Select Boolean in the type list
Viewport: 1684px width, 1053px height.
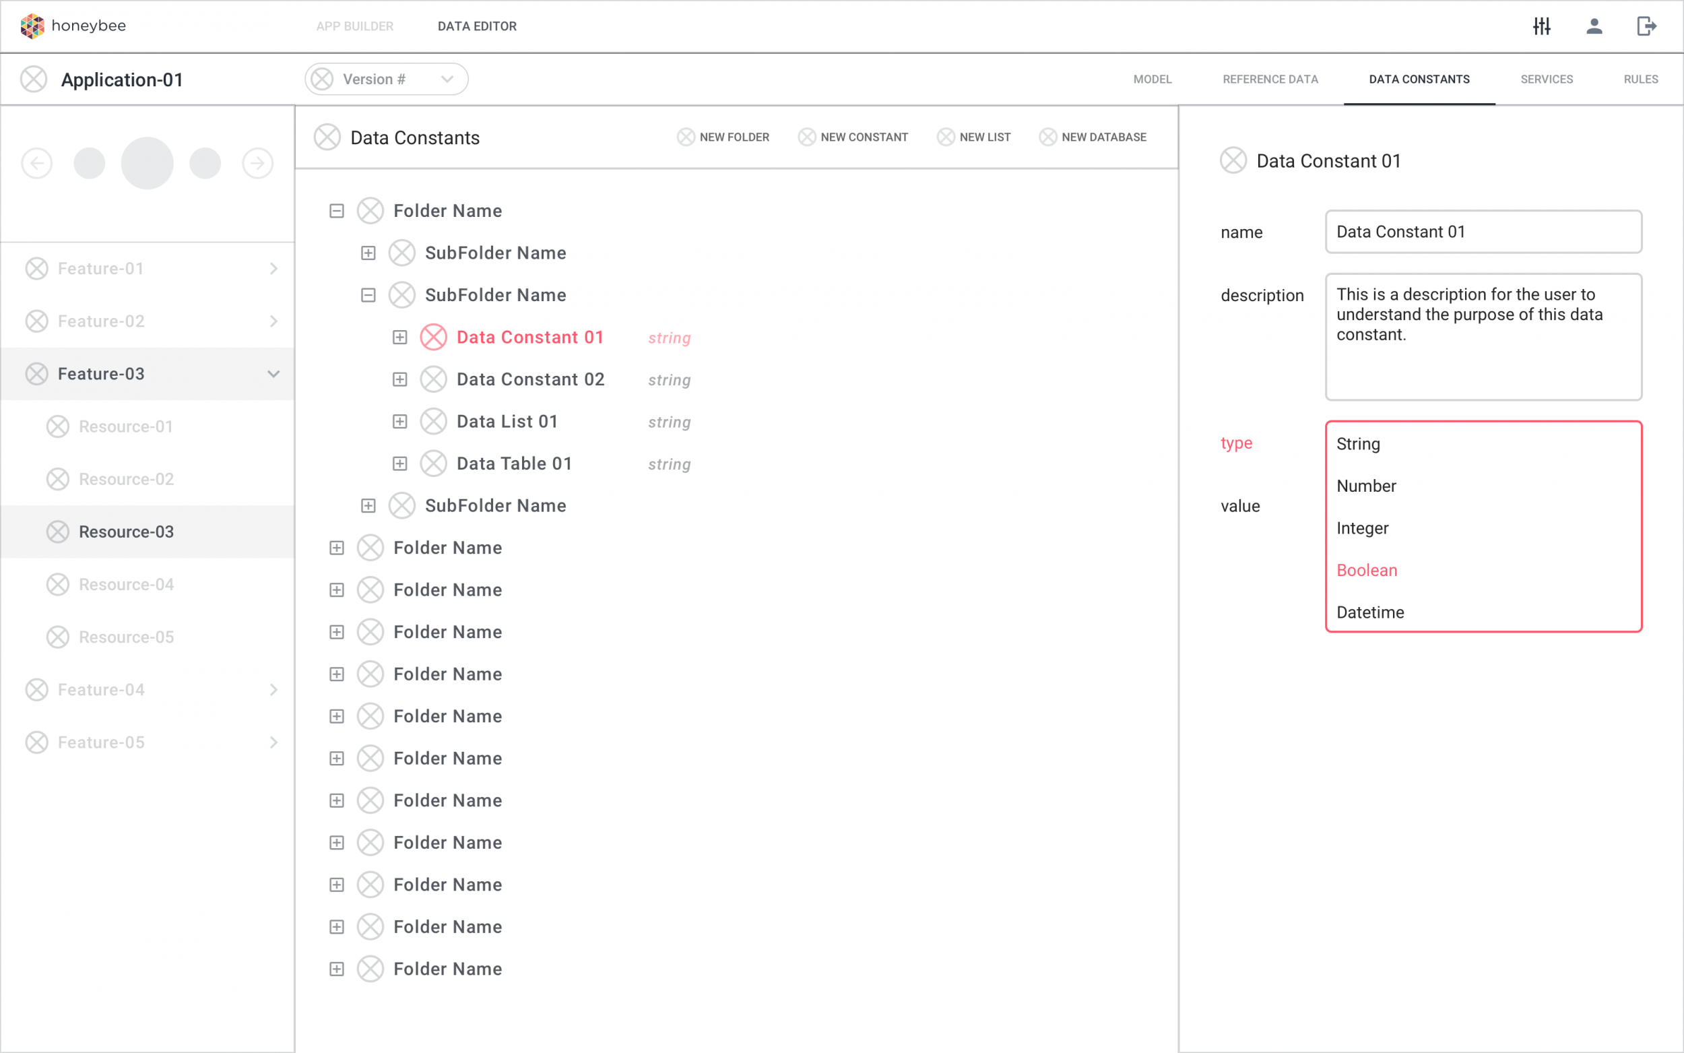click(x=1367, y=571)
